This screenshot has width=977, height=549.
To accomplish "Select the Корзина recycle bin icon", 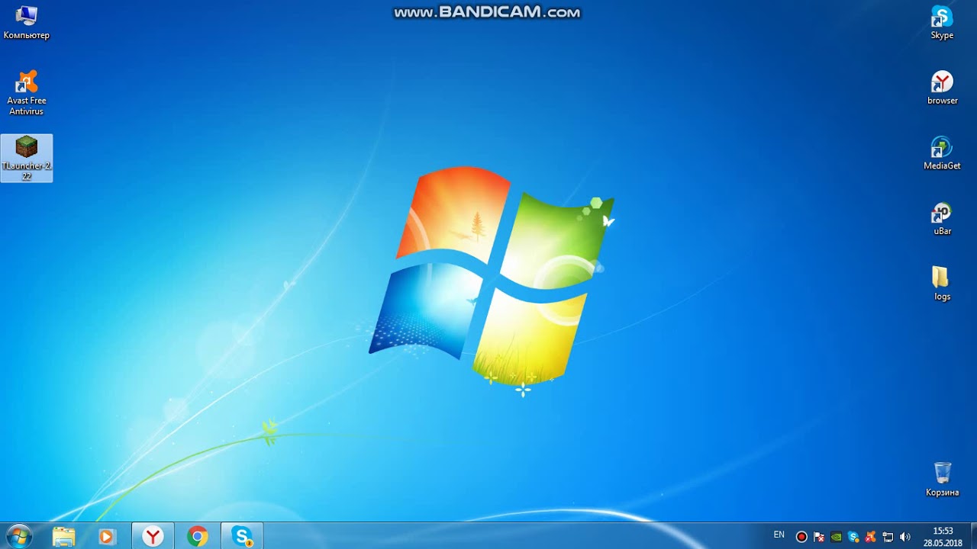I will point(942,480).
